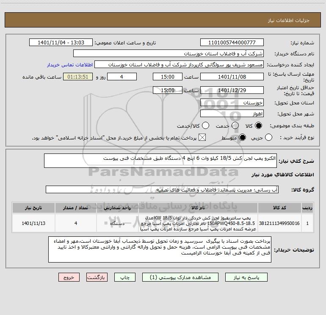Viewport: 326px width, 315px height.
Task: Open مشاهده مدارک پیوستی (1) attachments
Action: pos(180,277)
